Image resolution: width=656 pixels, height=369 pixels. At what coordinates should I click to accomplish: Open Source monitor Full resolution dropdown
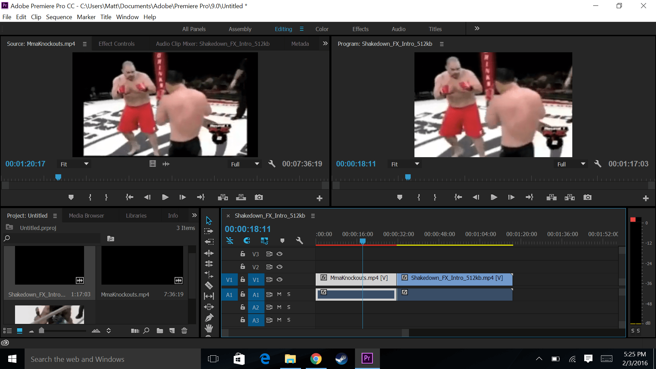[245, 164]
